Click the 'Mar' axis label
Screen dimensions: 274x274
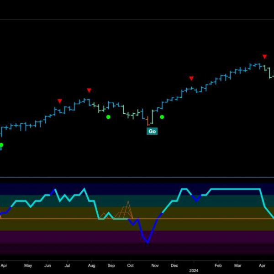[237, 266]
